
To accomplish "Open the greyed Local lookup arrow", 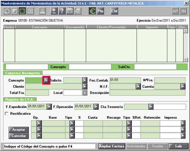I will [85, 93].
